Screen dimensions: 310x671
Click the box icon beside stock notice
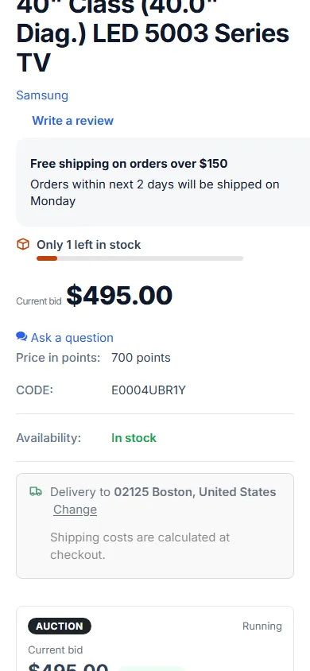click(23, 244)
